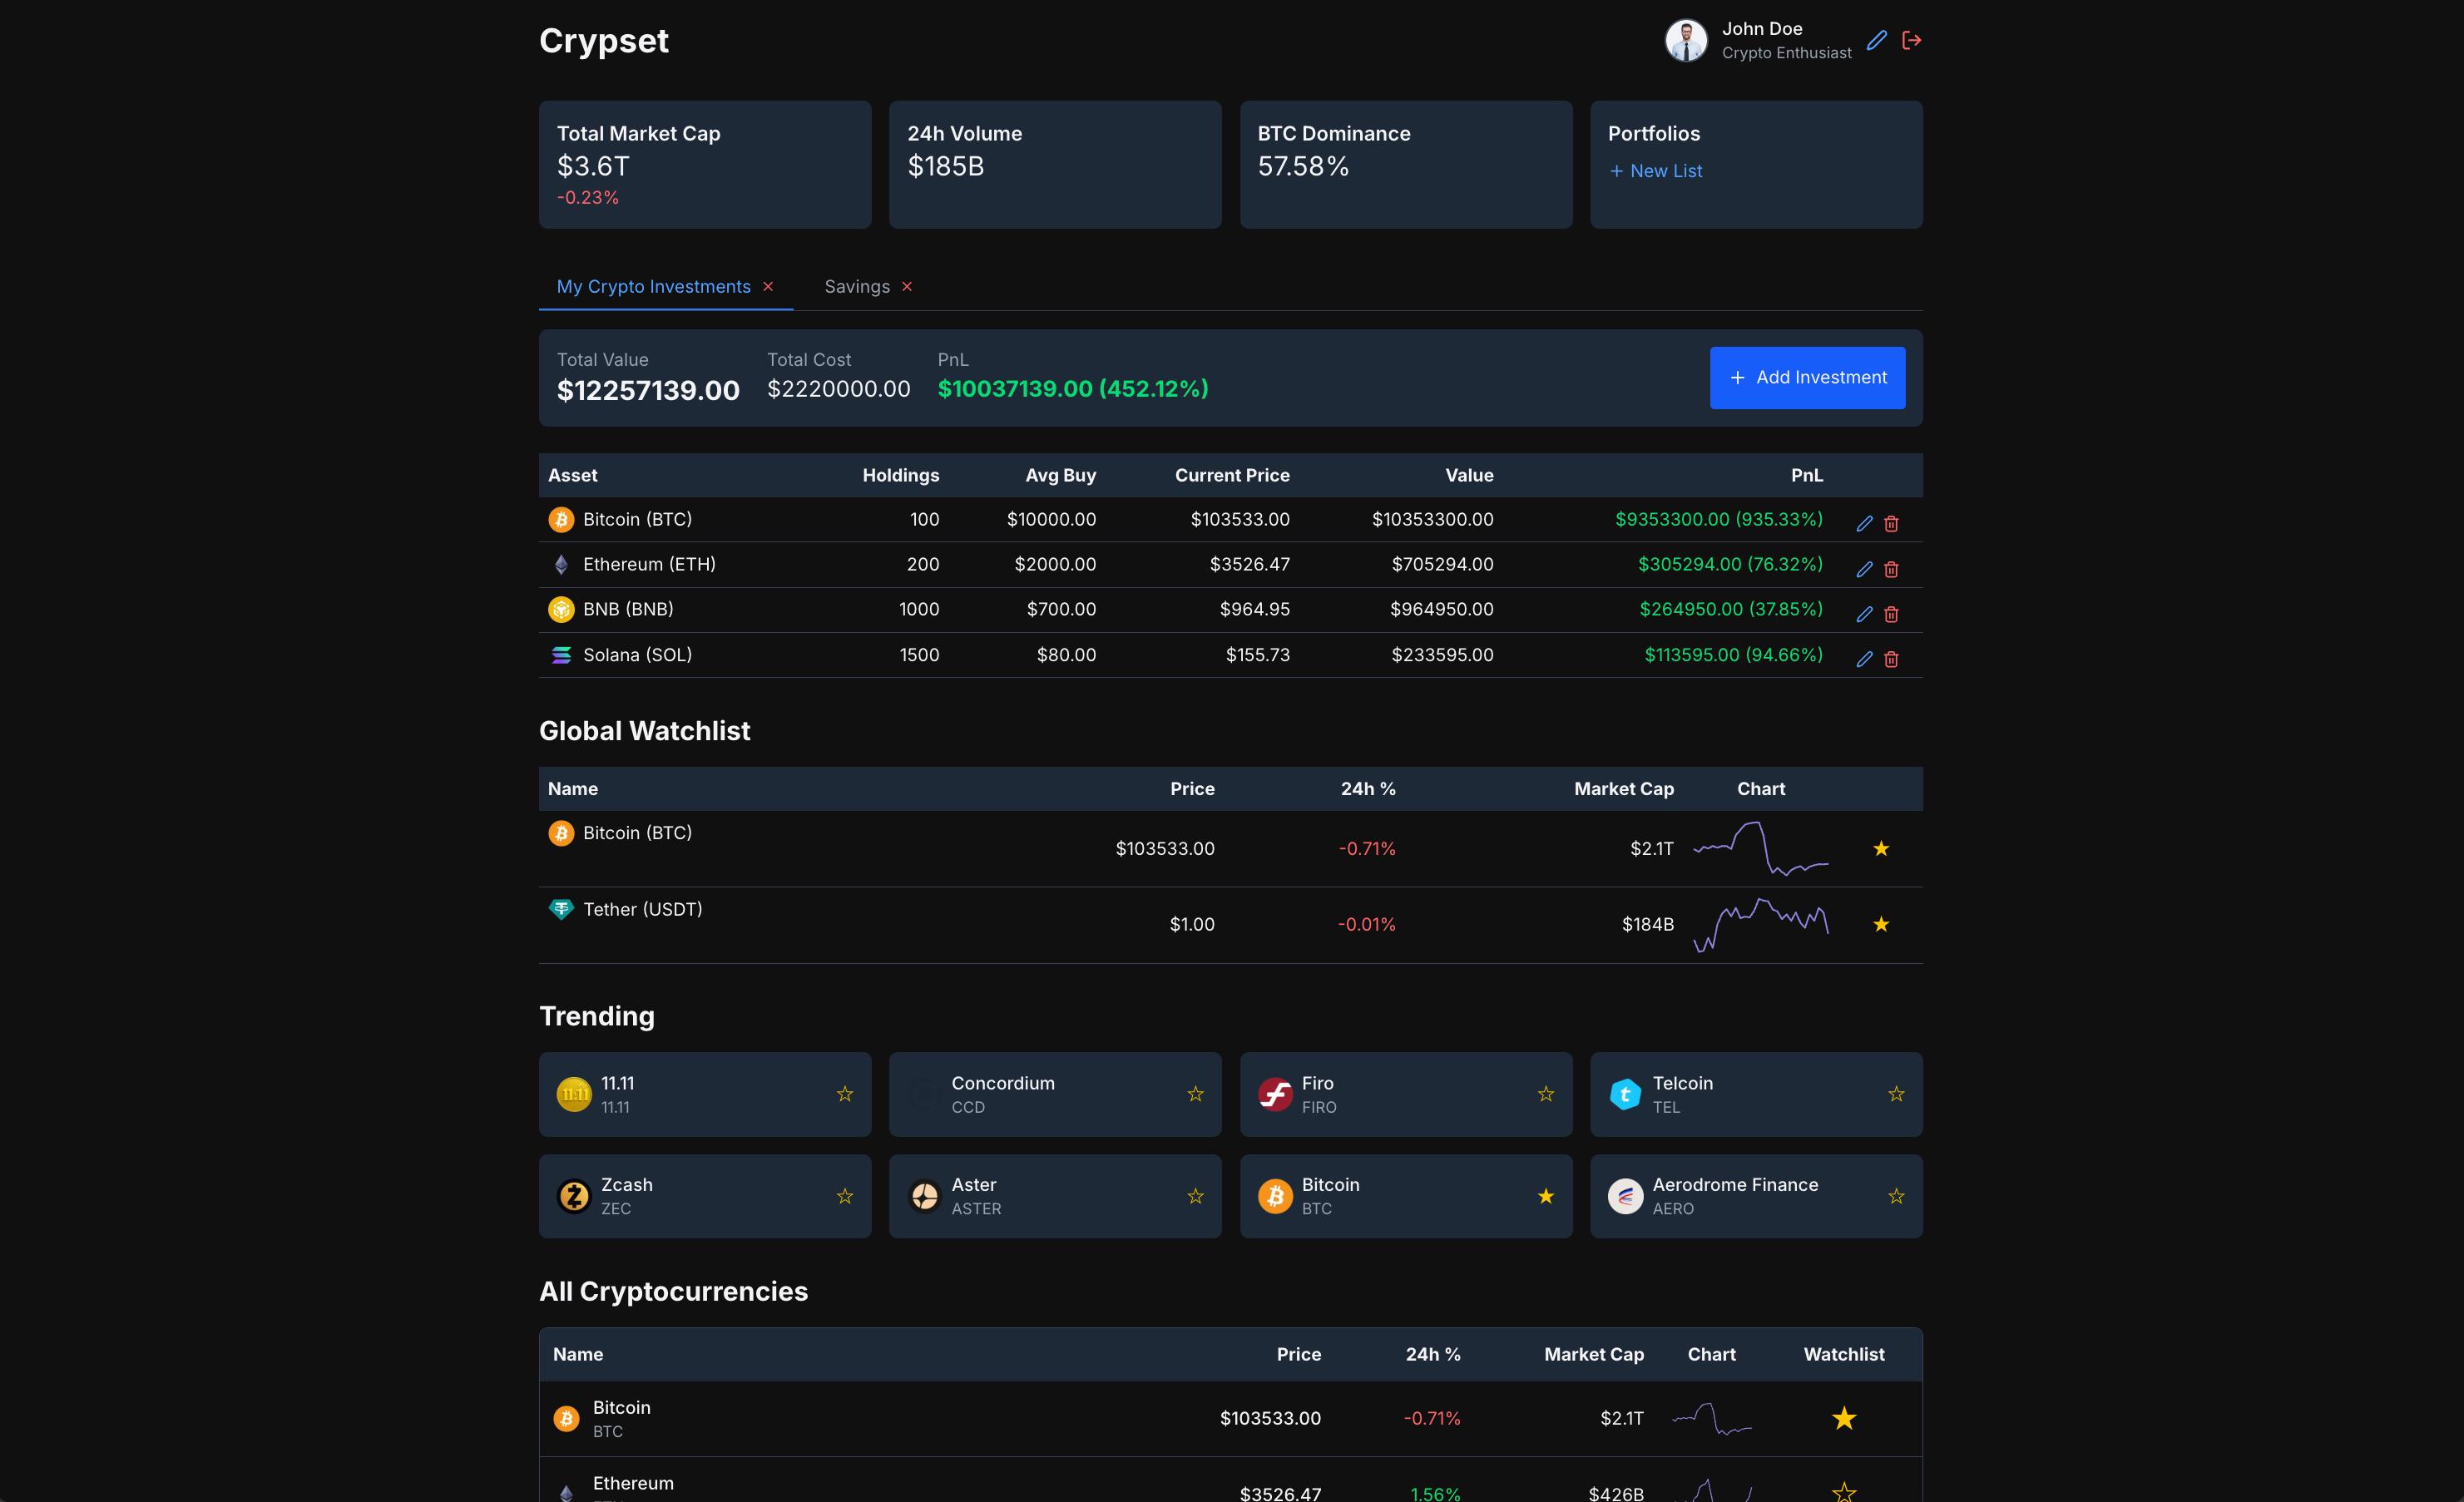
Task: Click Bitcoin's sparkline chart in All Cryptocurrencies
Action: tap(1712, 1418)
